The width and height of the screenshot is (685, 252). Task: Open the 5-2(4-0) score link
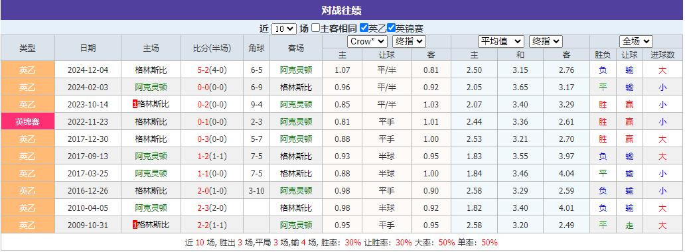click(212, 70)
